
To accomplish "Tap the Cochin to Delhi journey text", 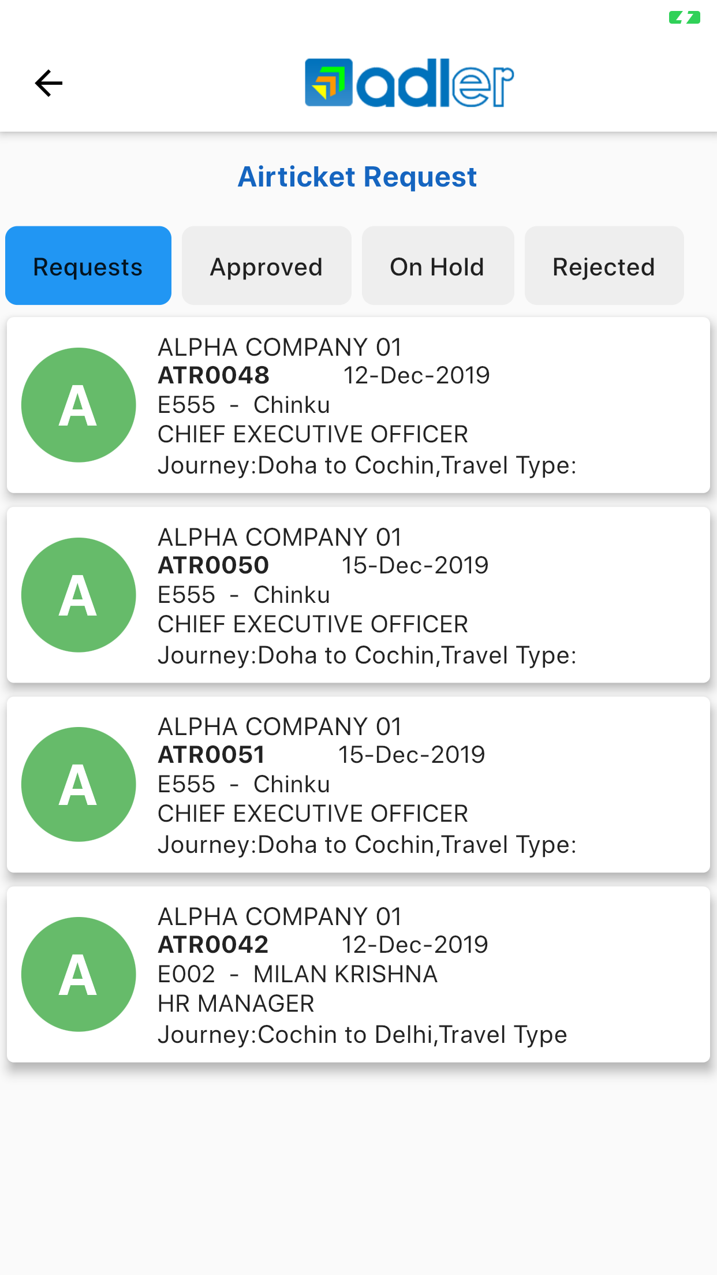I will coord(362,1035).
